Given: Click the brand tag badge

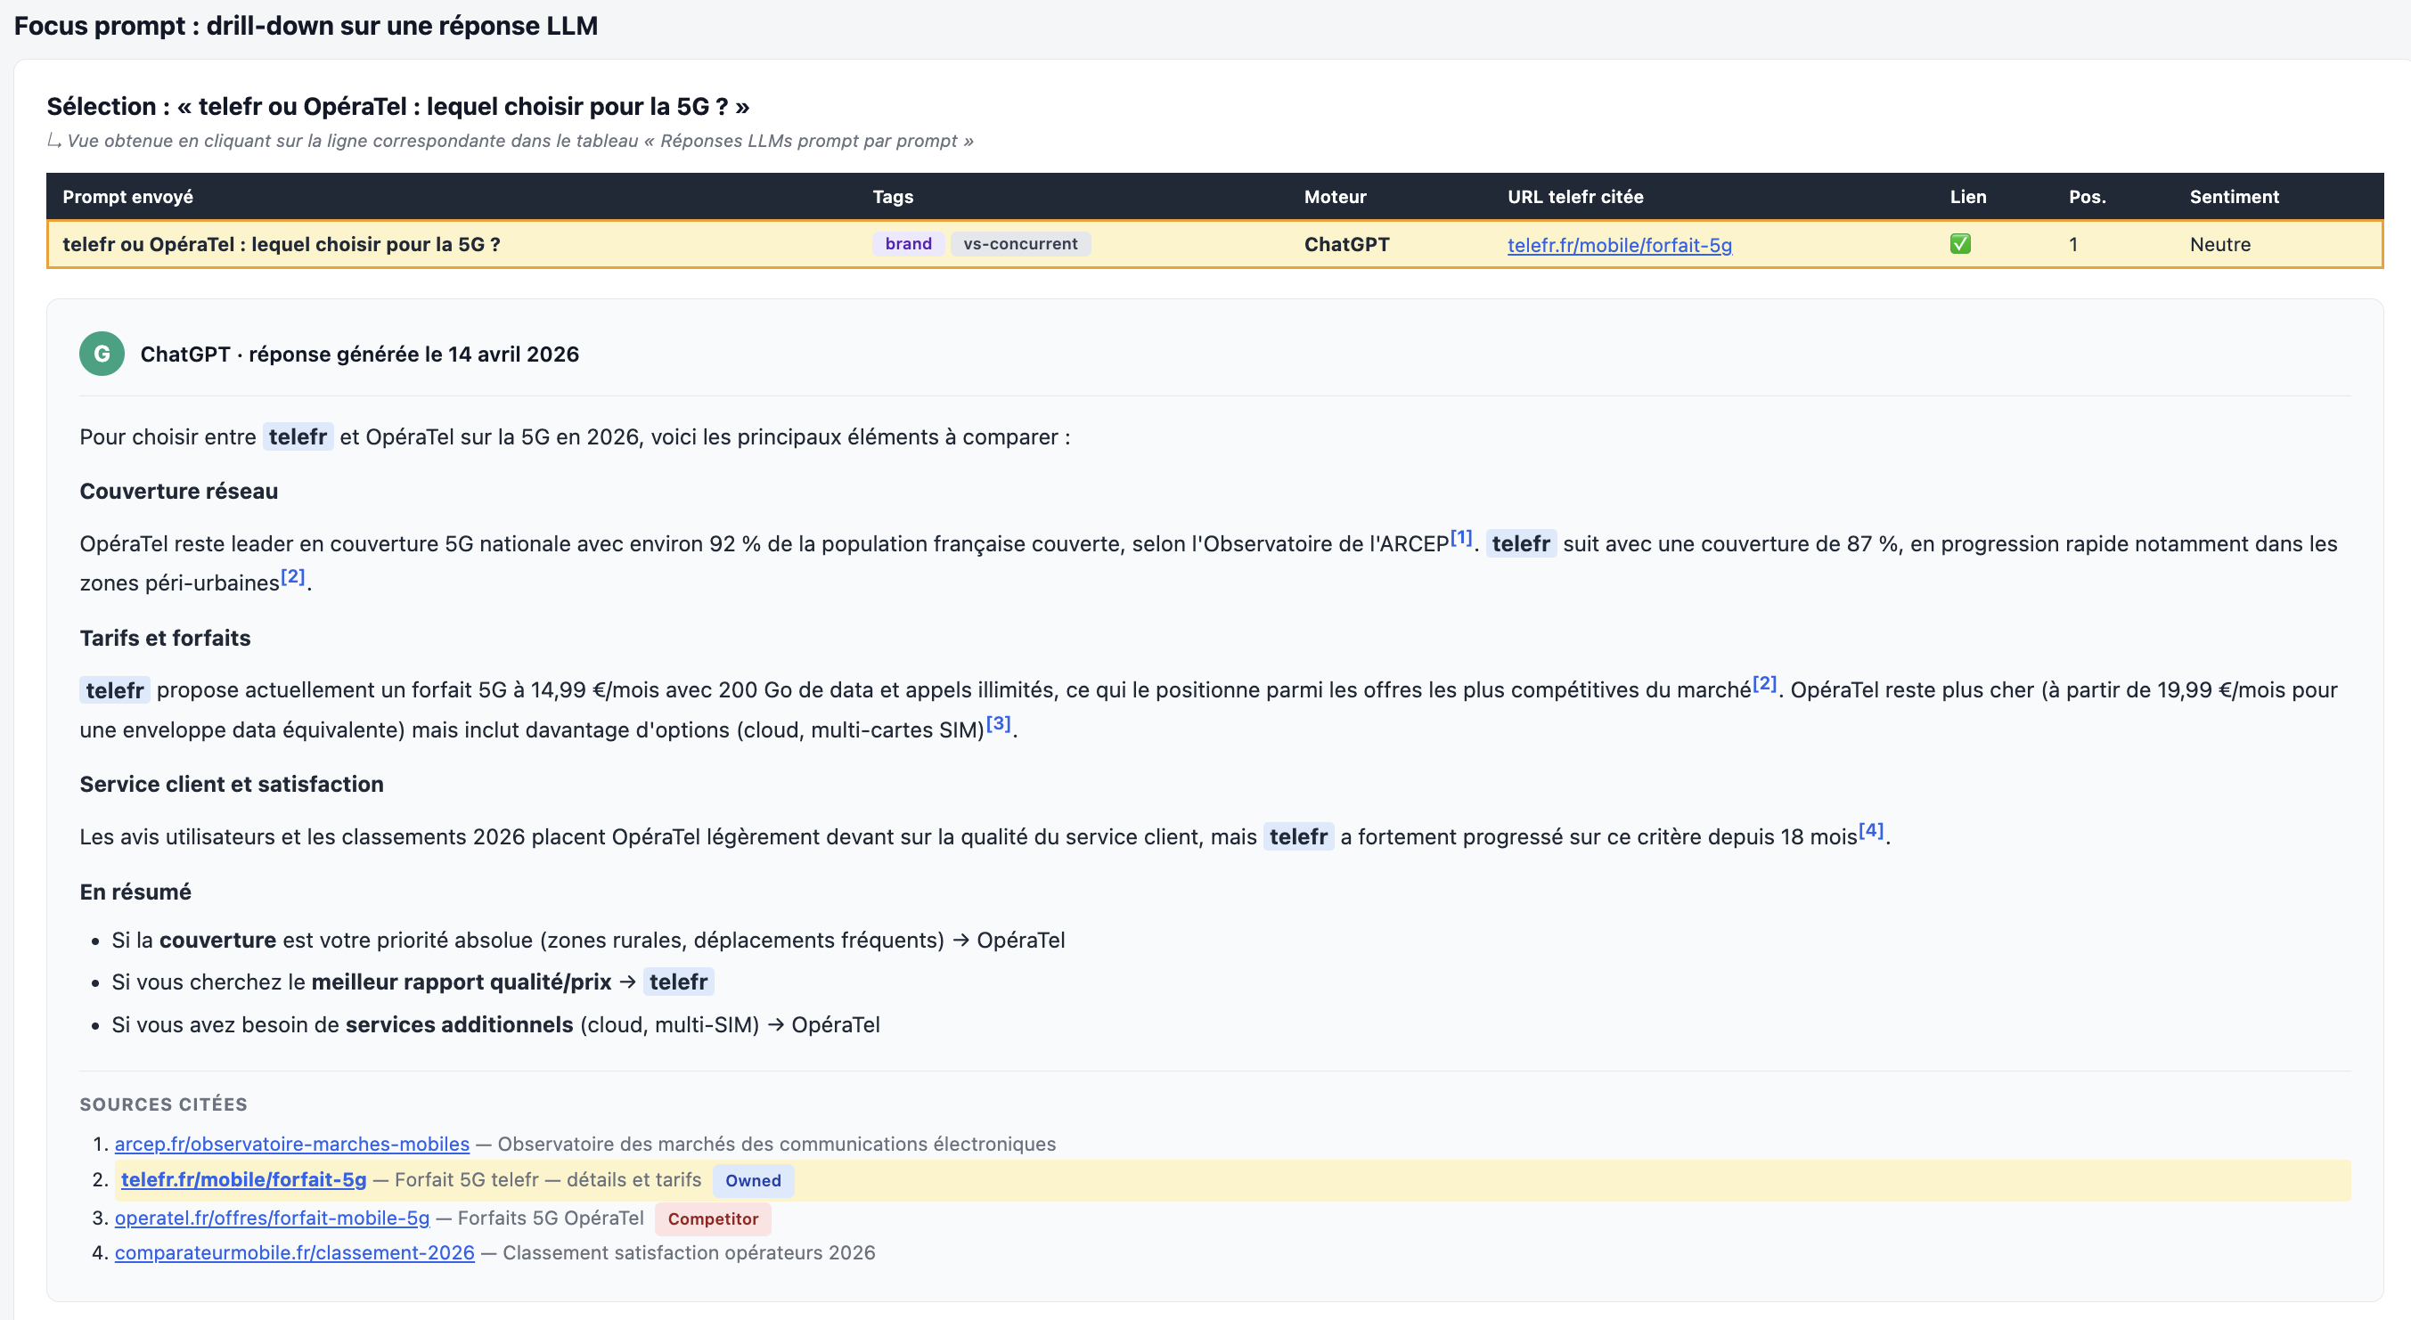Looking at the screenshot, I should point(908,244).
